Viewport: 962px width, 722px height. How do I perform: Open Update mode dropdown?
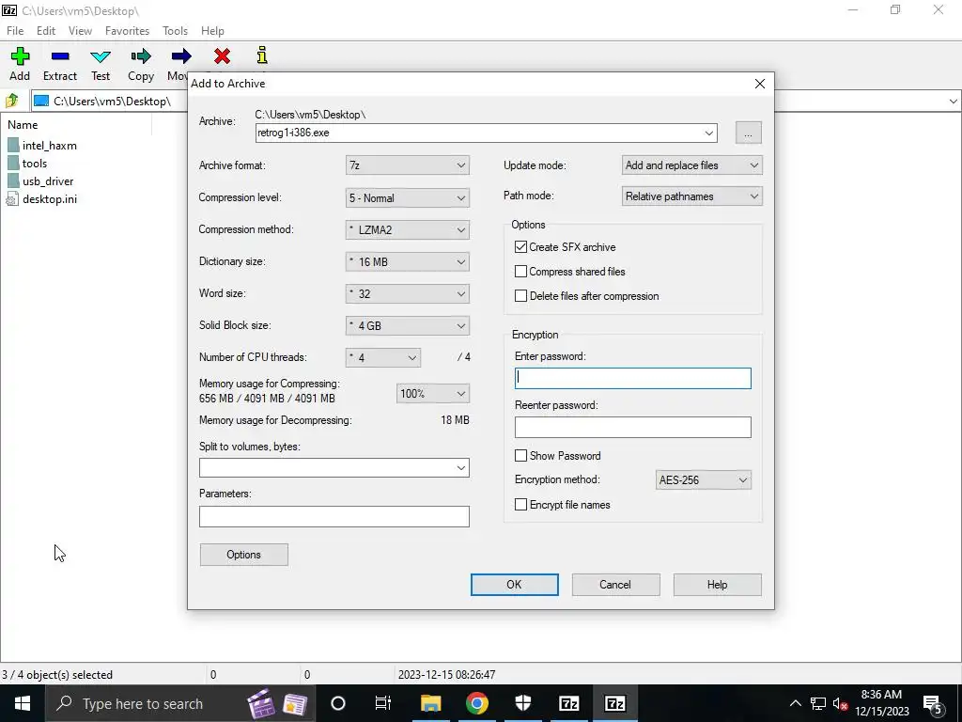pos(692,165)
